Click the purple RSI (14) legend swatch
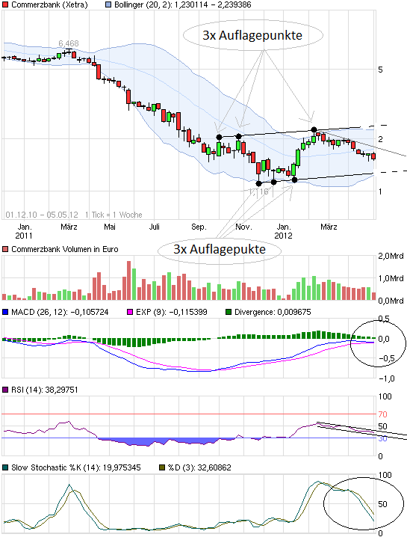The width and height of the screenshot is (407, 540). [5, 390]
